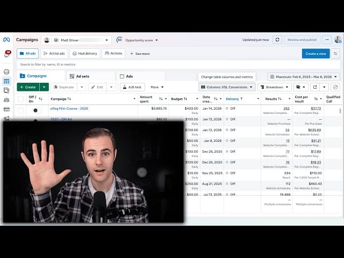Open the charts icon at toolbar right end
The width and height of the screenshot is (344, 258).
click(x=335, y=87)
